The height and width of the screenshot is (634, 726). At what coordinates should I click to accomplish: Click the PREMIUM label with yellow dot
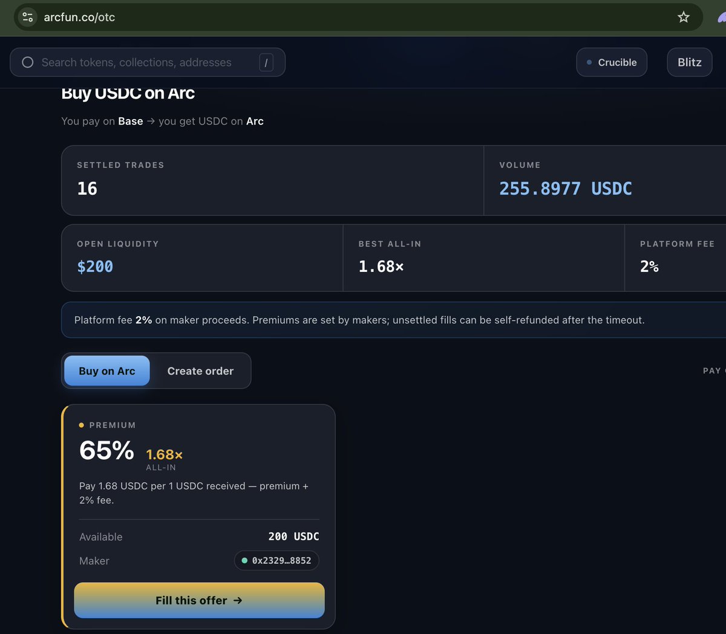(107, 425)
